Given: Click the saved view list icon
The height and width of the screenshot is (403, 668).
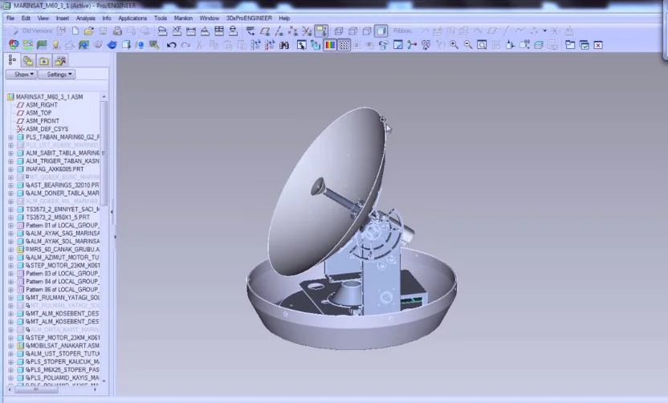Looking at the screenshot, I should click(x=524, y=45).
